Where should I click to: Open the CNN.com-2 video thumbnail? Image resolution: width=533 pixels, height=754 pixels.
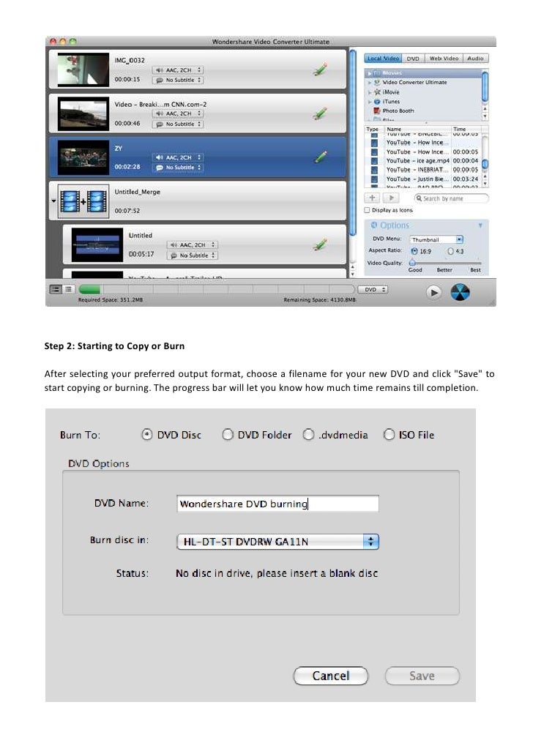(83, 114)
